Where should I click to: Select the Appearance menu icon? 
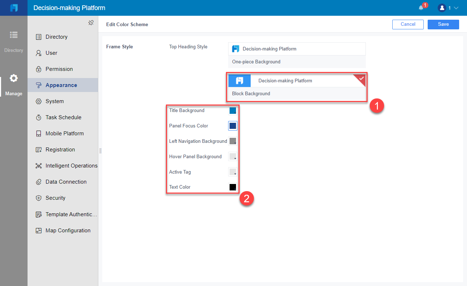pyautogui.click(x=39, y=85)
